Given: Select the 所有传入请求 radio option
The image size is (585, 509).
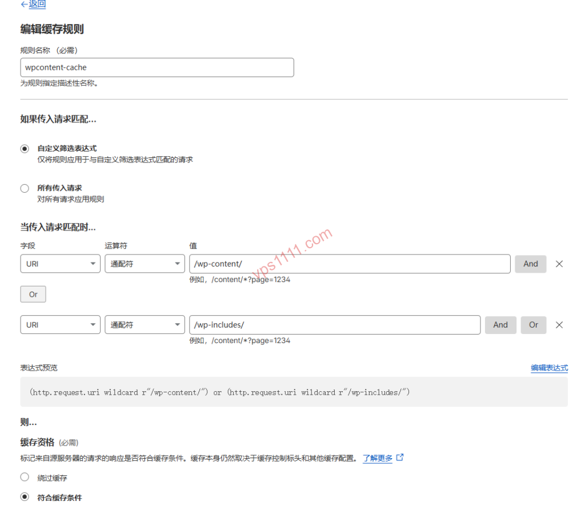Looking at the screenshot, I should (x=25, y=188).
